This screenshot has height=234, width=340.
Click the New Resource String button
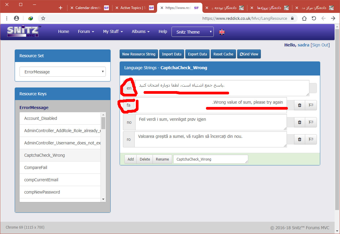click(x=139, y=54)
